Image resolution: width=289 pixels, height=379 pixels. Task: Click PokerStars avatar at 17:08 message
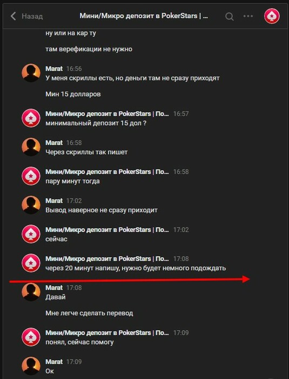pyautogui.click(x=31, y=263)
